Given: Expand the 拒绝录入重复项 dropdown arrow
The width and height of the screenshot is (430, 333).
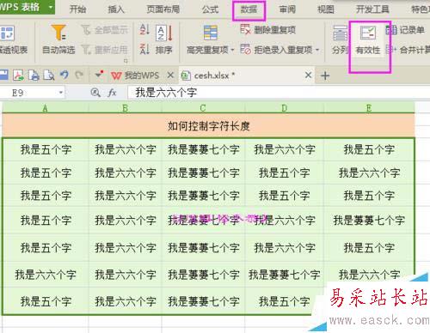Looking at the screenshot, I should click(317, 50).
